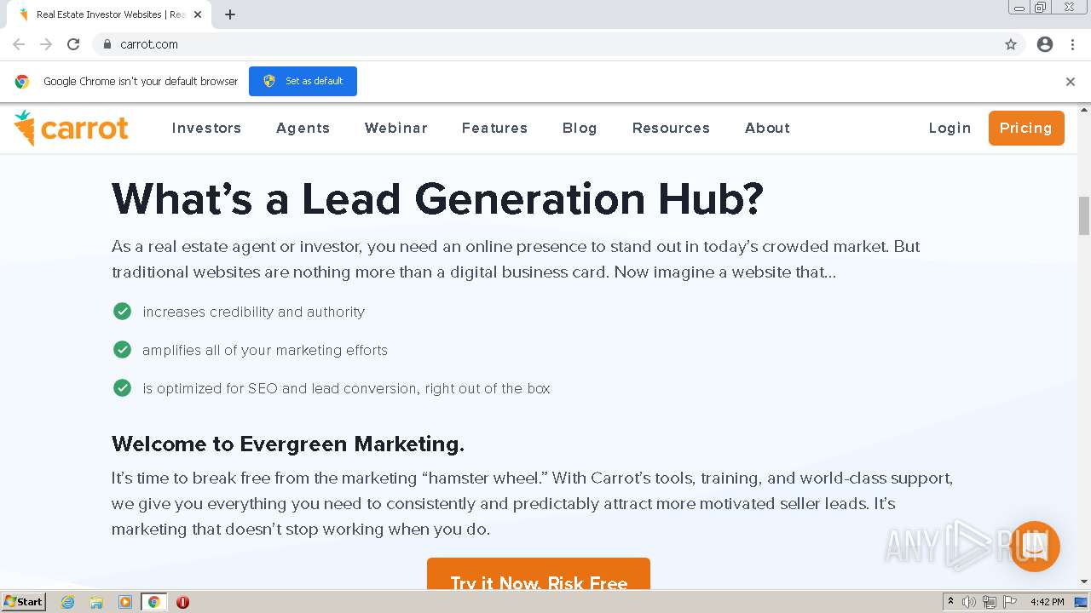Open media player from the taskbar

[125, 602]
